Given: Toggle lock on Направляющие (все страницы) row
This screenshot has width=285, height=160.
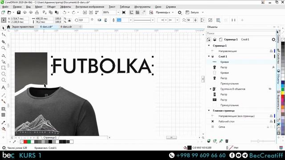Looking at the screenshot, I should (271, 116).
